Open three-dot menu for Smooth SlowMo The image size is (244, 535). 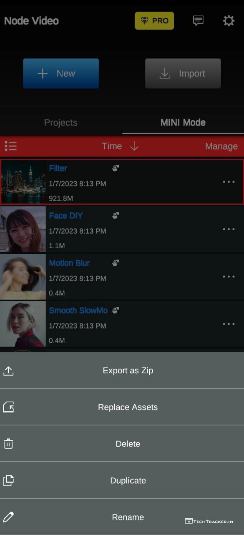click(x=229, y=324)
